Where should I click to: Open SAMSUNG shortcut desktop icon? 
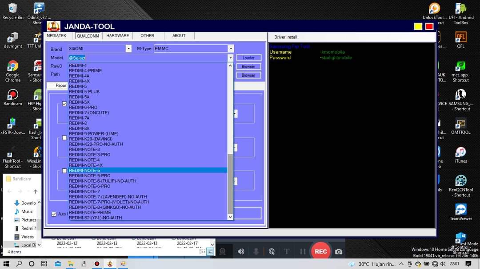point(461,100)
